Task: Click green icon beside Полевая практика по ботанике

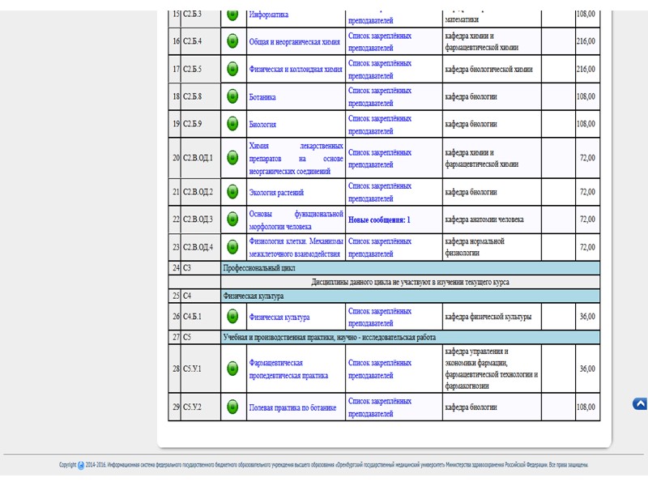Action: point(232,407)
